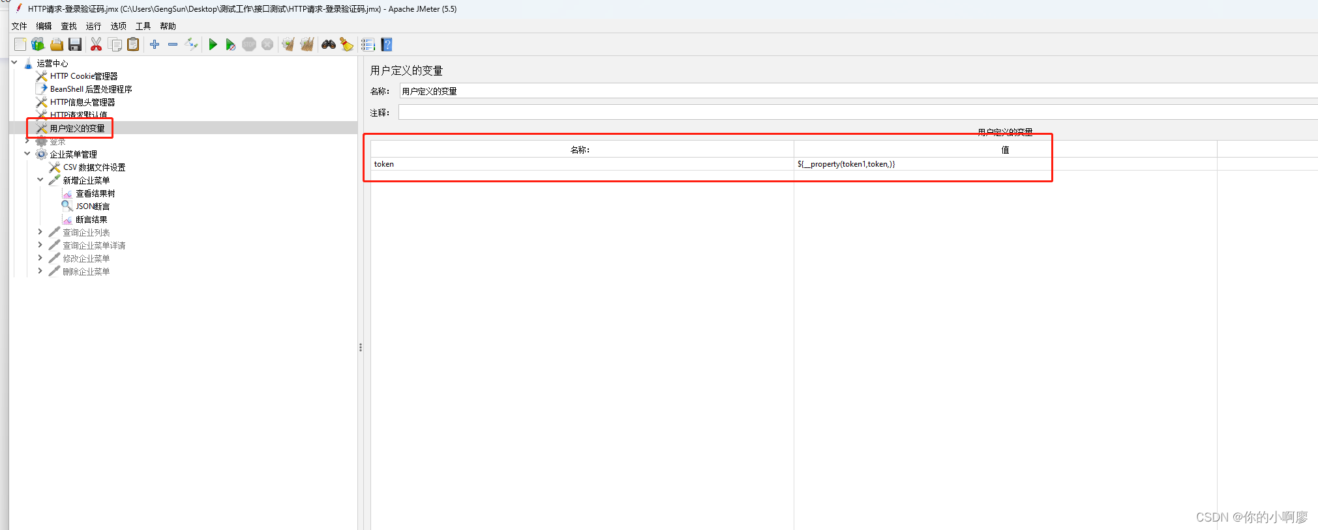Collapse all nodes with the minus icon
1318x530 pixels.
point(173,44)
